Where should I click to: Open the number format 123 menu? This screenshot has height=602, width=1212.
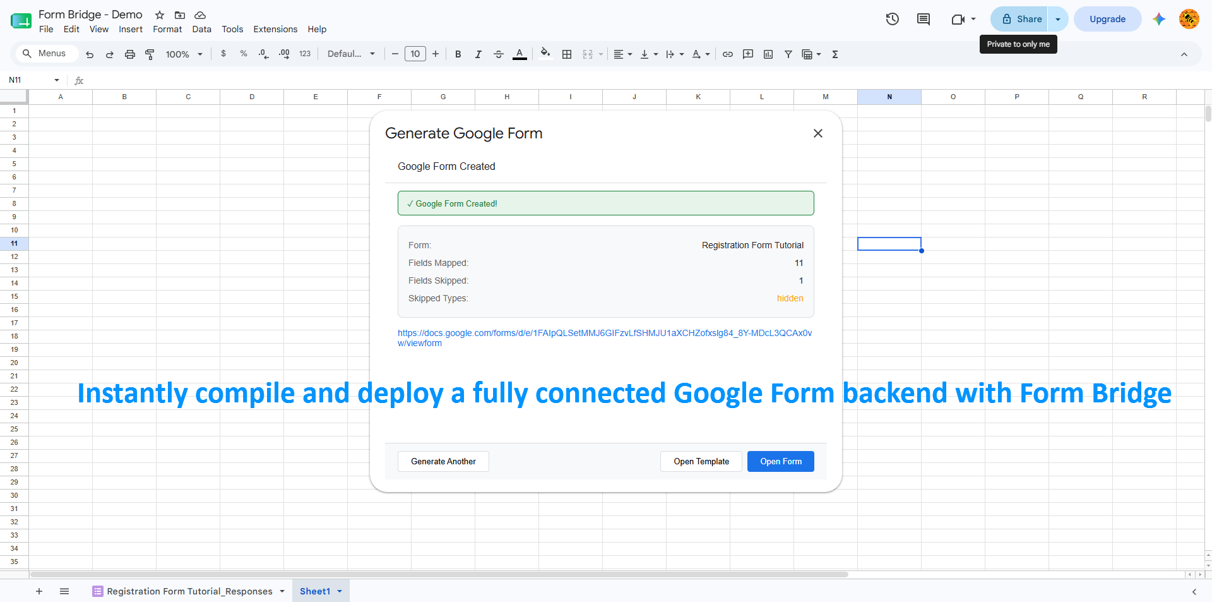(x=305, y=54)
